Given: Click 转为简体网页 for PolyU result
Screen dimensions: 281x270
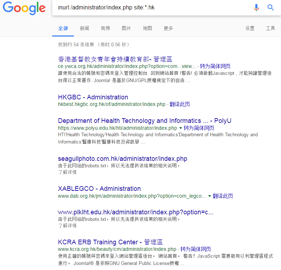Looking at the screenshot, I should 199,128.
